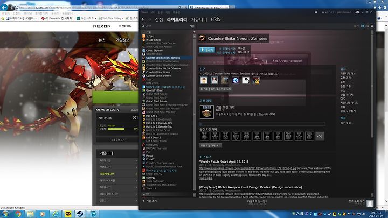Image resolution: width=388 pixels, height=218 pixels.
Task: Switch library to detail view icon
Action: point(363,26)
